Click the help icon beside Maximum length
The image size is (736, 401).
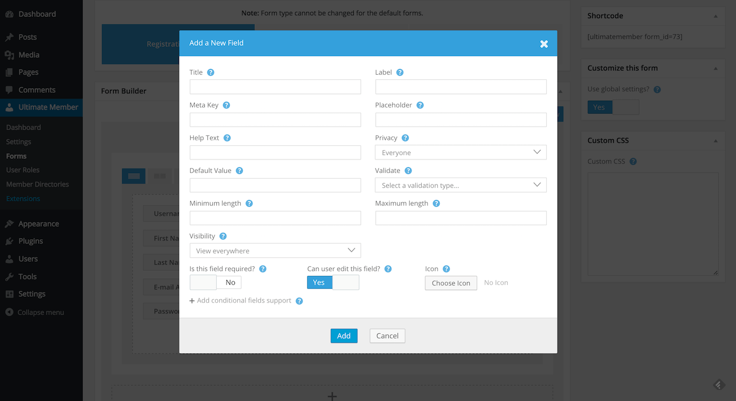tap(436, 204)
